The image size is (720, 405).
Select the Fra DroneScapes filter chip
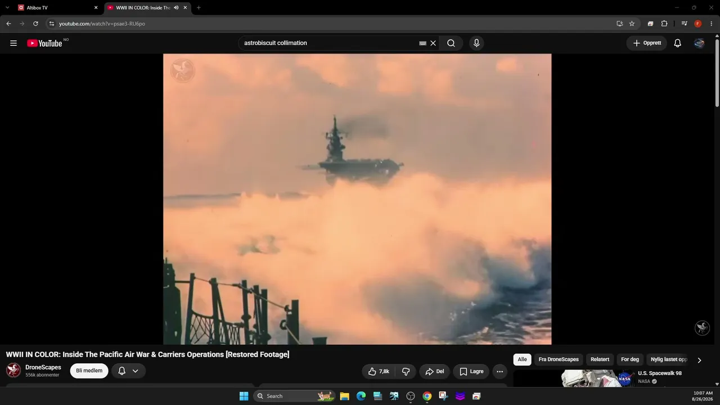[x=559, y=359]
